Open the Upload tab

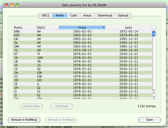[123, 15]
